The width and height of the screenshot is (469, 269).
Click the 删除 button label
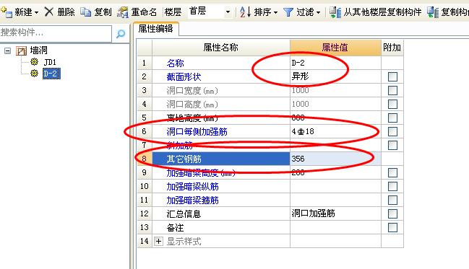point(66,12)
